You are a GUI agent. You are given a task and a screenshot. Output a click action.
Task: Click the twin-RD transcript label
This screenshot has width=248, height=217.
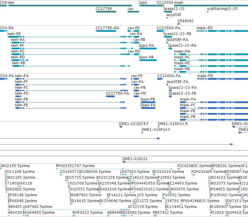point(18,57)
